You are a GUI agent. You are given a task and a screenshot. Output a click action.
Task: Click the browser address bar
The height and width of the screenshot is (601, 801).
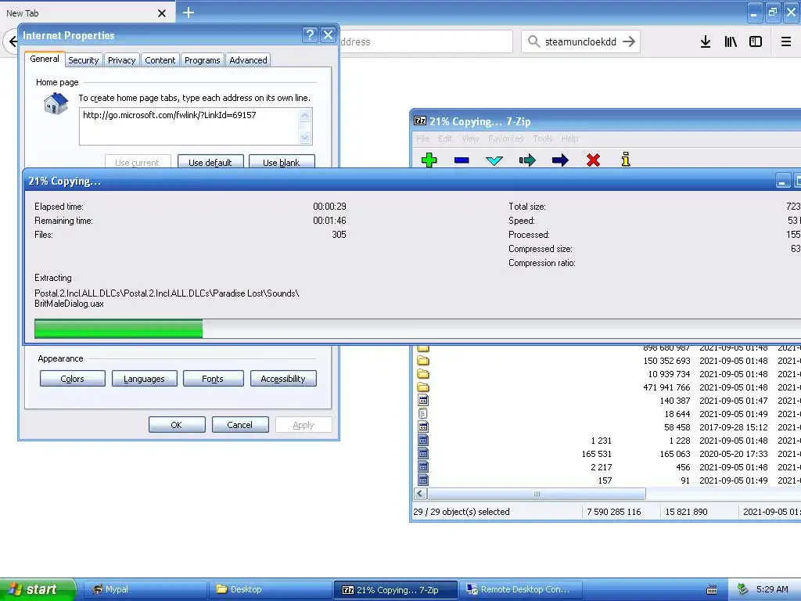(x=426, y=41)
